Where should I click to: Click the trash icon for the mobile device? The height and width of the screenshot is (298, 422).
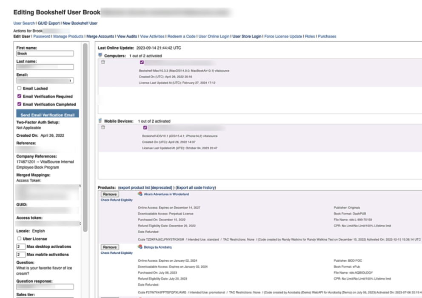pyautogui.click(x=103, y=127)
